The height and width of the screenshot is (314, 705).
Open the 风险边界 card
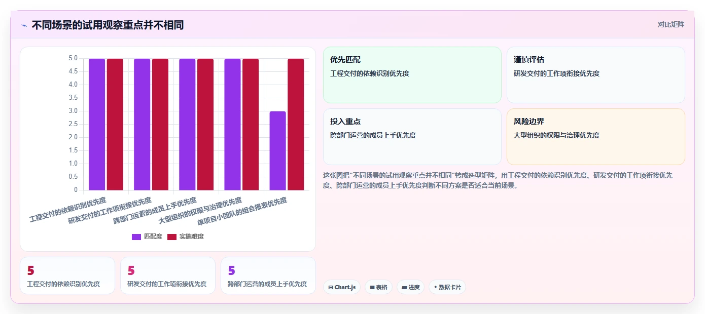tap(595, 137)
